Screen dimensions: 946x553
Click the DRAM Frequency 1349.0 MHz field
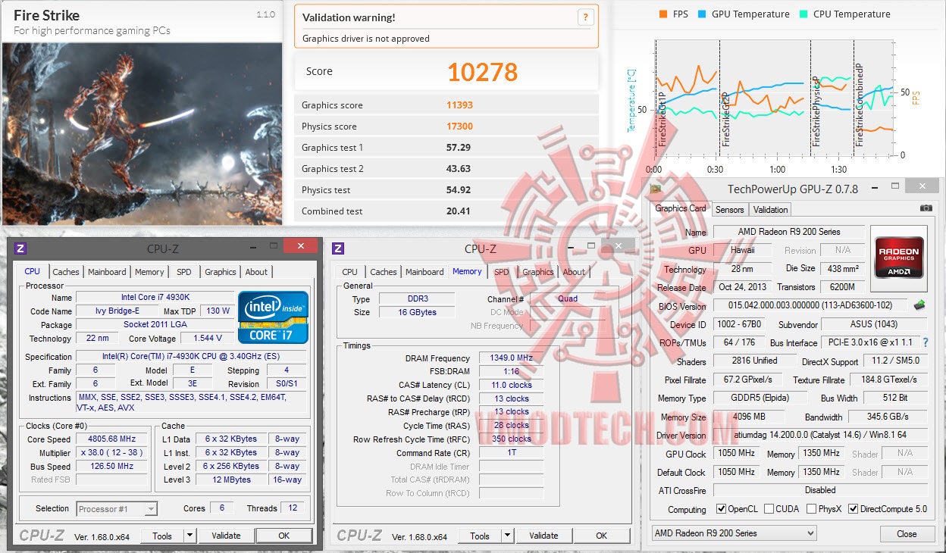click(511, 358)
